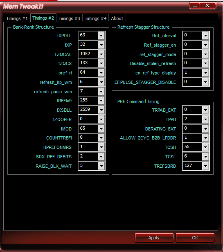
Task: Open the Ref_interval dropdown arrow
Action: pyautogui.click(x=205, y=35)
